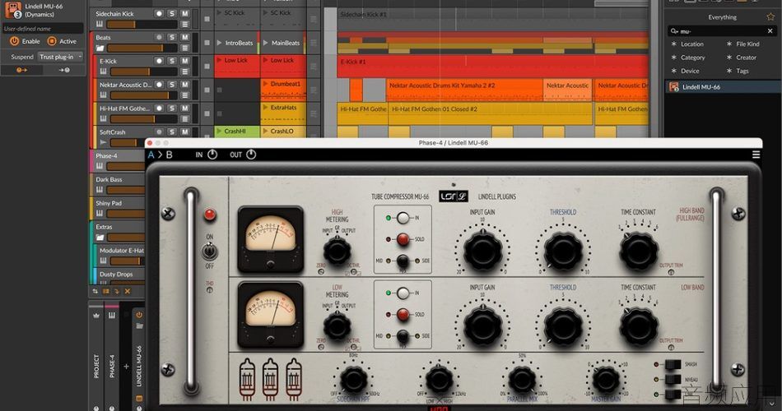Select the E-Kick #1 arranger clip
Screen dimensions: 782x411
click(493, 67)
